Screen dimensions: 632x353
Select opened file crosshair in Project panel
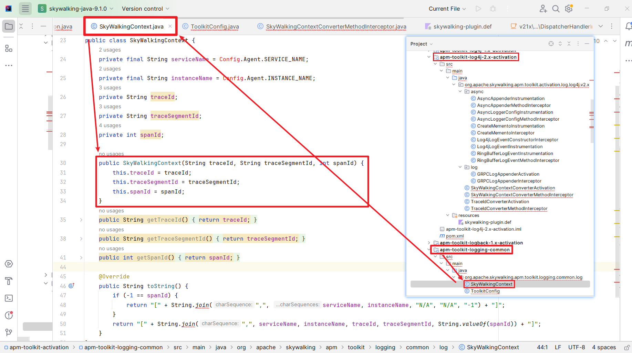click(x=551, y=44)
